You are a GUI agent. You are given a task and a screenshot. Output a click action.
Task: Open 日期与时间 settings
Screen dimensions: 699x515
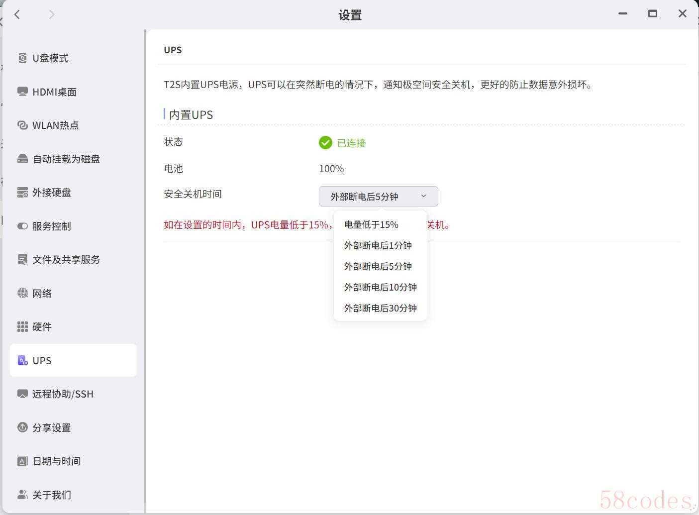56,461
